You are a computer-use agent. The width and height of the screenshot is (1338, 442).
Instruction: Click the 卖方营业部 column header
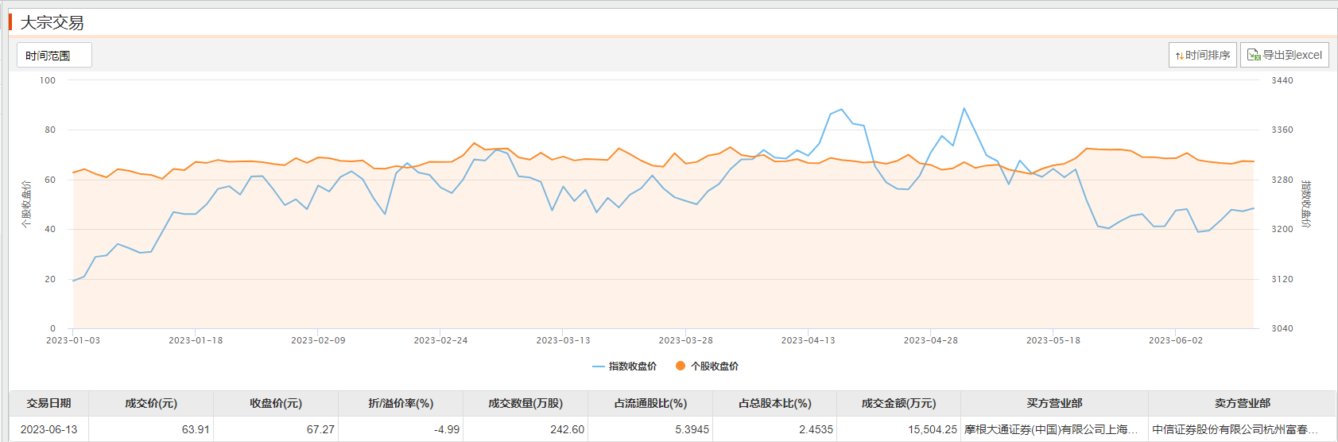1243,403
